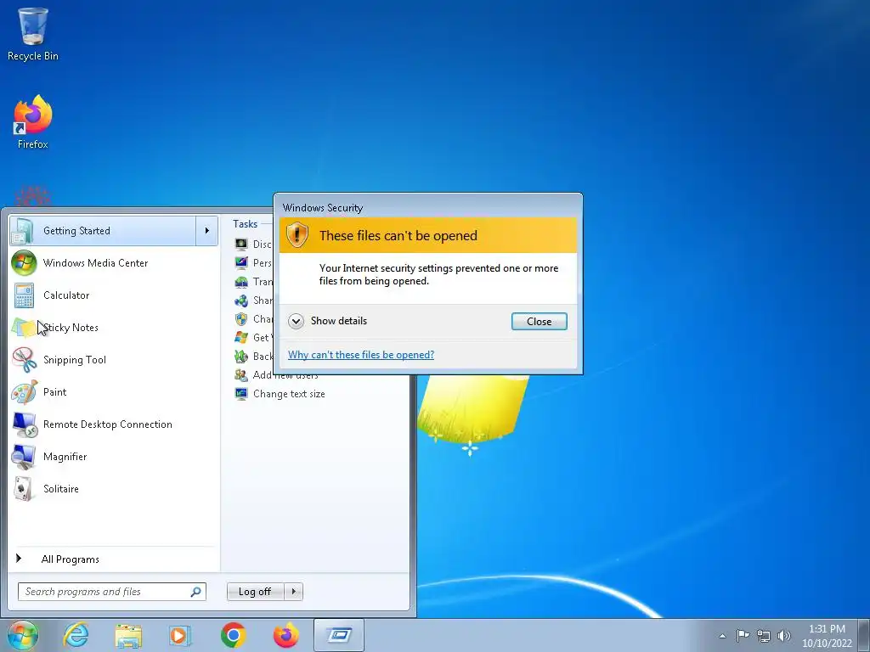Screen dimensions: 870x652
Task: Click the warning shield icon in the Windows Security dialog
Action: coord(297,235)
